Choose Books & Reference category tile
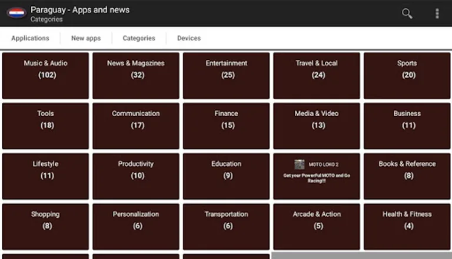This screenshot has width=452, height=259. [407, 176]
